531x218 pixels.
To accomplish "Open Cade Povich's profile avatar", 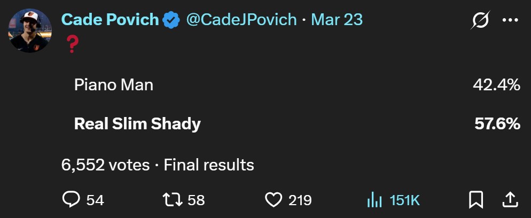I will tap(30, 30).
